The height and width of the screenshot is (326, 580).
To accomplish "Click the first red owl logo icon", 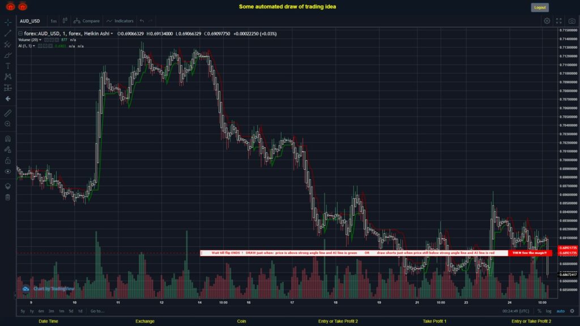I will pos(10,6).
